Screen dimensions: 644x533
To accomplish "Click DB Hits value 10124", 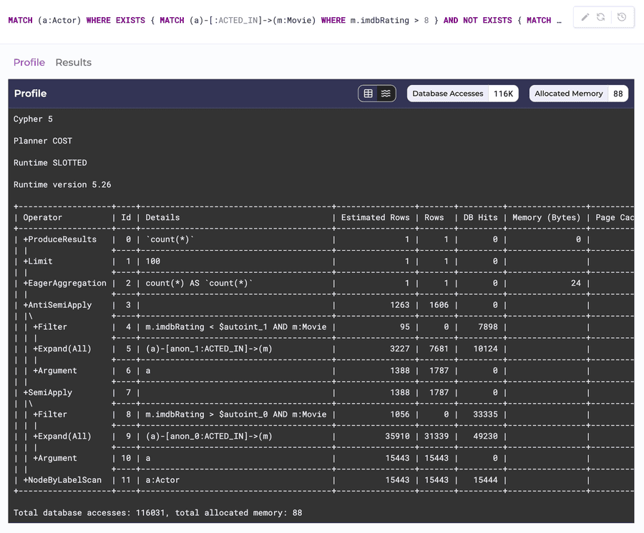I will point(485,349).
